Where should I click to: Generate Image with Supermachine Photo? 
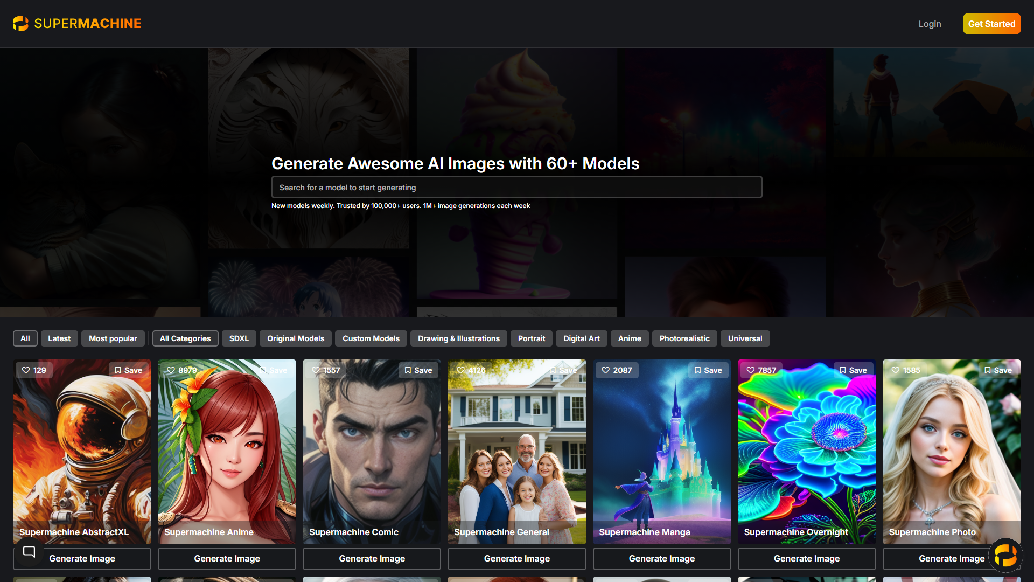point(952,559)
